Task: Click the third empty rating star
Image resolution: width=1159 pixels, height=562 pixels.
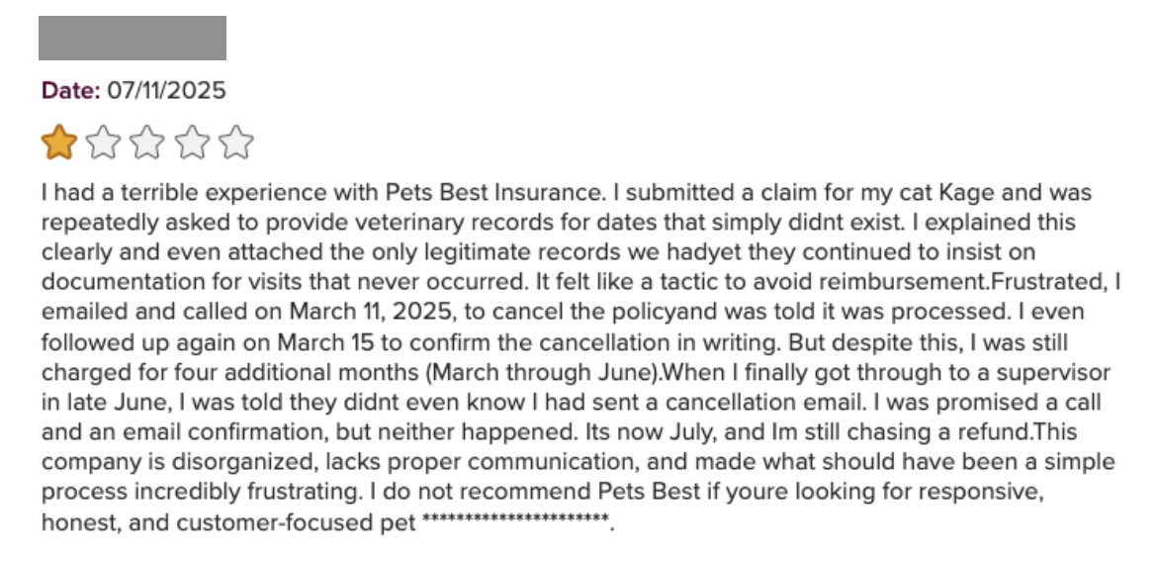Action: point(148,143)
